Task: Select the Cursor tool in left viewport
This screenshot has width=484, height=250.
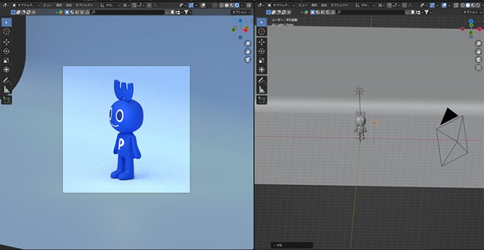Action: 7,31
